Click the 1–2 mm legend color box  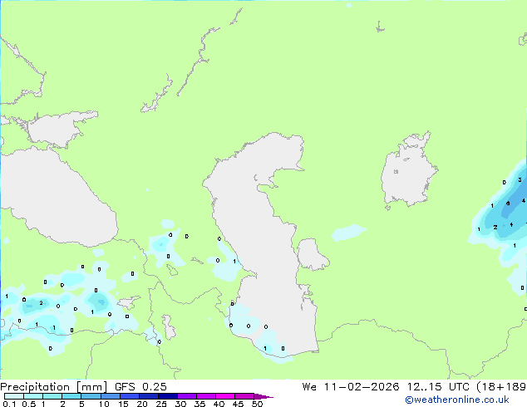[52, 396]
